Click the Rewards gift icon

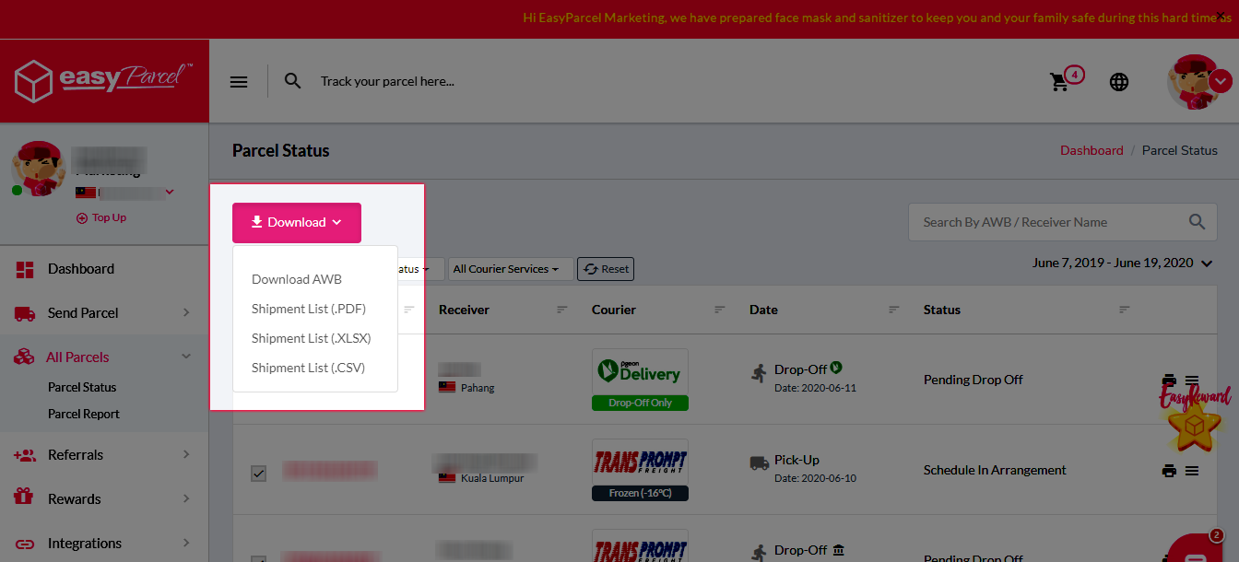coord(24,498)
